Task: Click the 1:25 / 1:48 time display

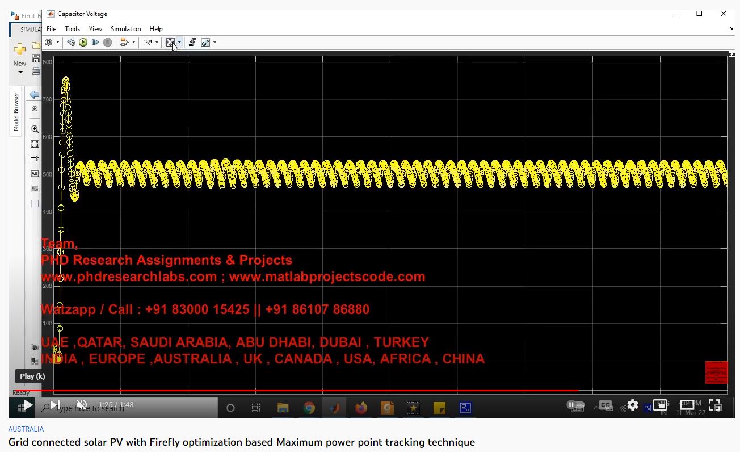Action: 116,405
